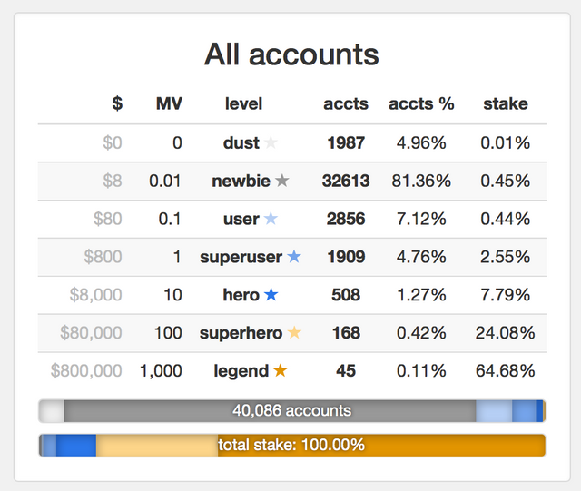Click the light blue user segment of accounts bar
The image size is (581, 491).
494,411
